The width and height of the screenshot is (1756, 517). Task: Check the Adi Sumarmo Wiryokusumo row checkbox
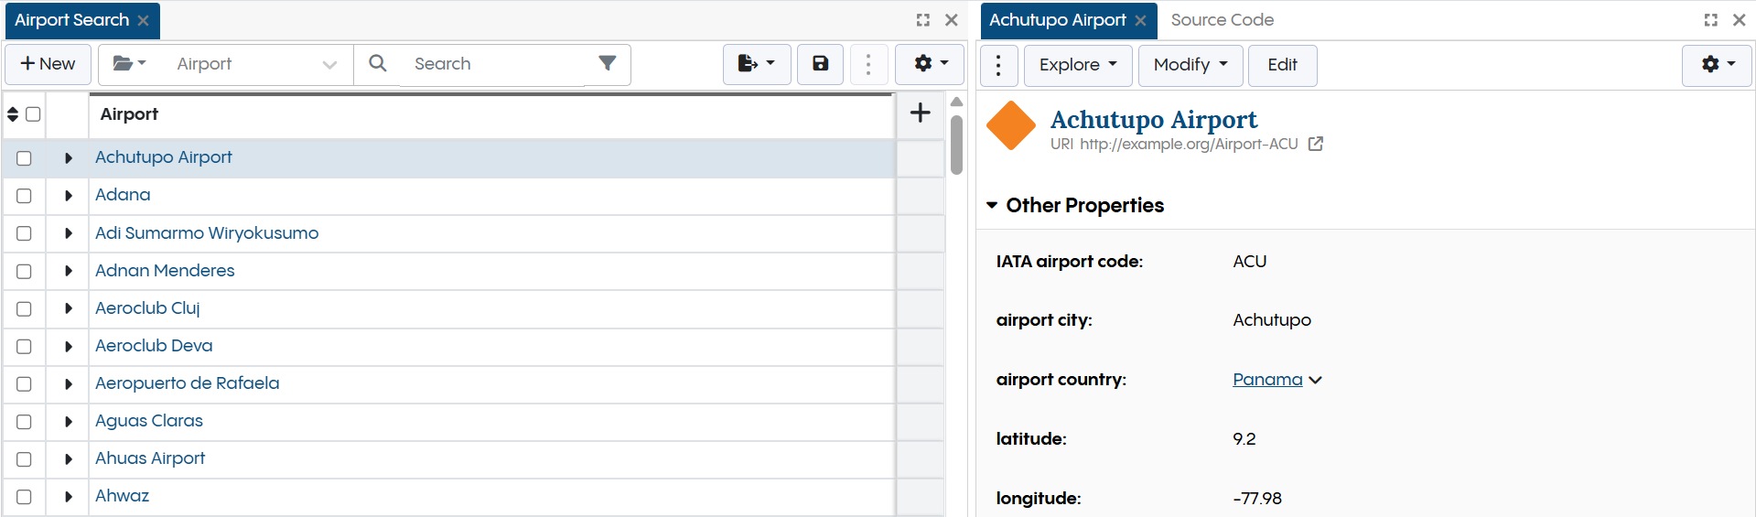pyautogui.click(x=24, y=233)
